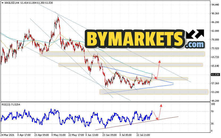Click RSI scale level 70
Viewport: 221px width, 138px height.
[212, 112]
